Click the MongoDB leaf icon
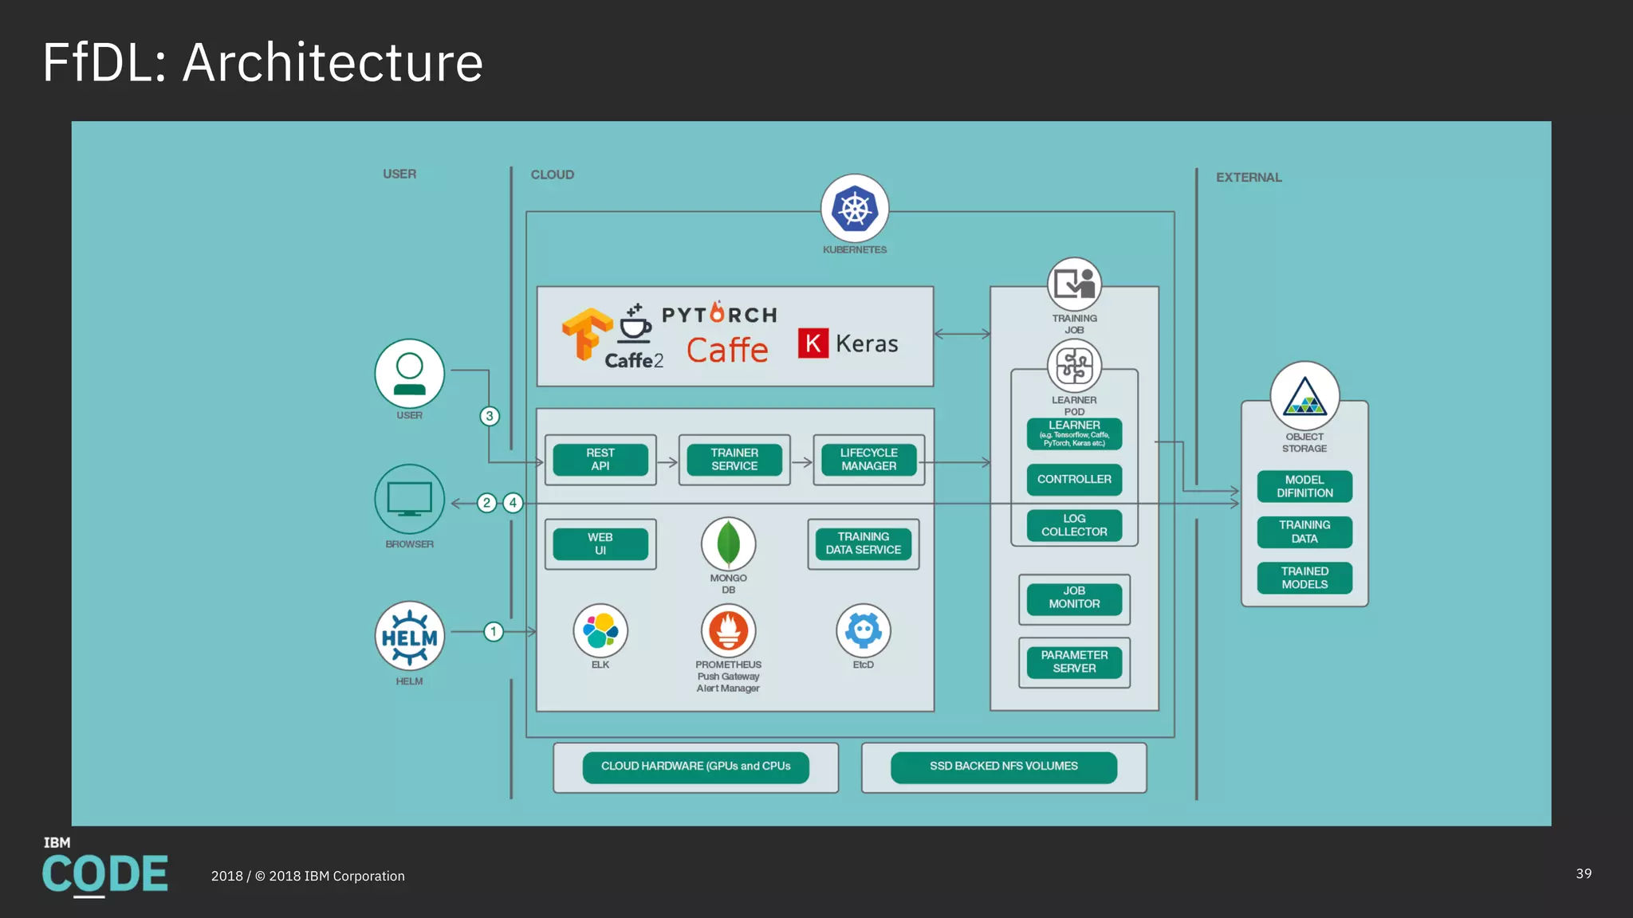The width and height of the screenshot is (1633, 918). (728, 544)
